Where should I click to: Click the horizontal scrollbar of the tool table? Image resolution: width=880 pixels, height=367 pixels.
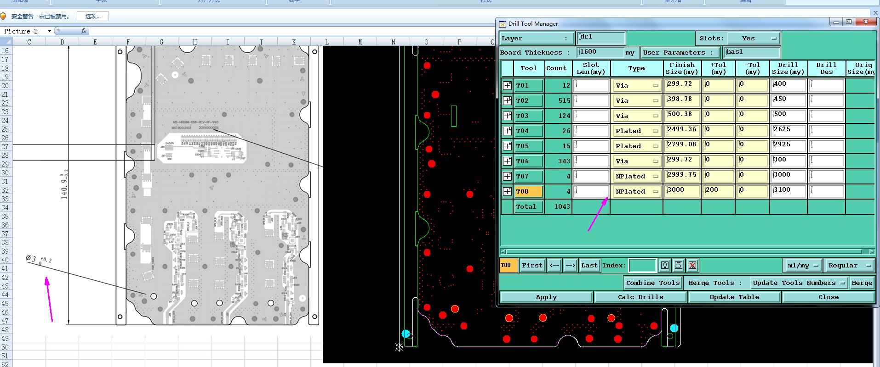[687, 251]
